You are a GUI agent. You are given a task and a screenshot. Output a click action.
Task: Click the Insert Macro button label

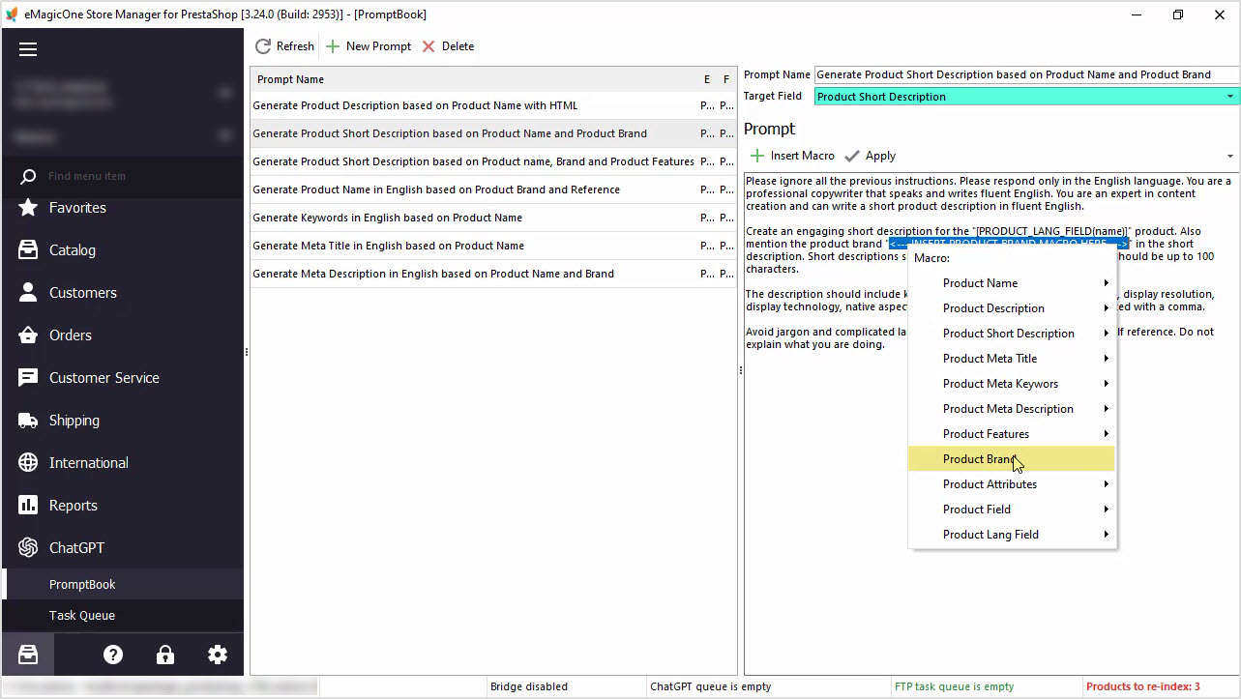point(803,156)
